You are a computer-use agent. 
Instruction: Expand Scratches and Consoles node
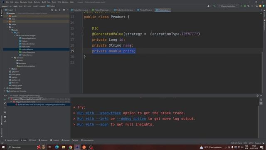point(5,91)
